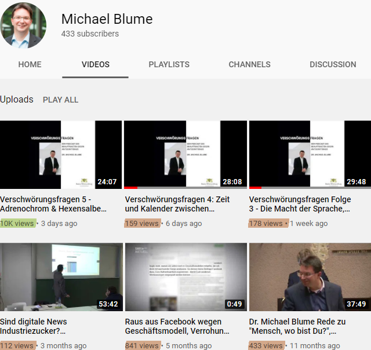The image size is (371, 350).
Task: Click the Michael Blume channel name
Action: pyautogui.click(x=107, y=19)
